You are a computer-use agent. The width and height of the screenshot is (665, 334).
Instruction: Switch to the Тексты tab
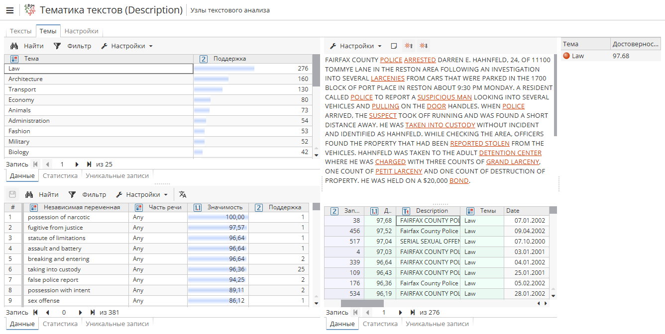(x=20, y=31)
